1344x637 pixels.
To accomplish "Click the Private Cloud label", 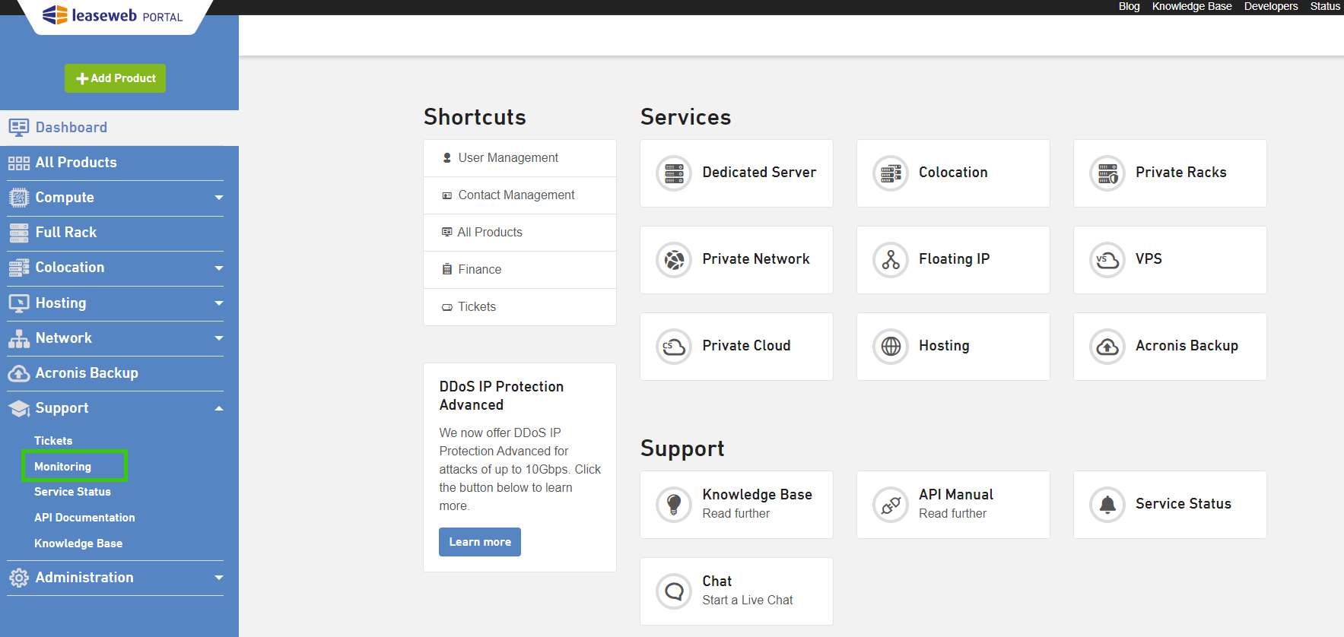I will 746,346.
